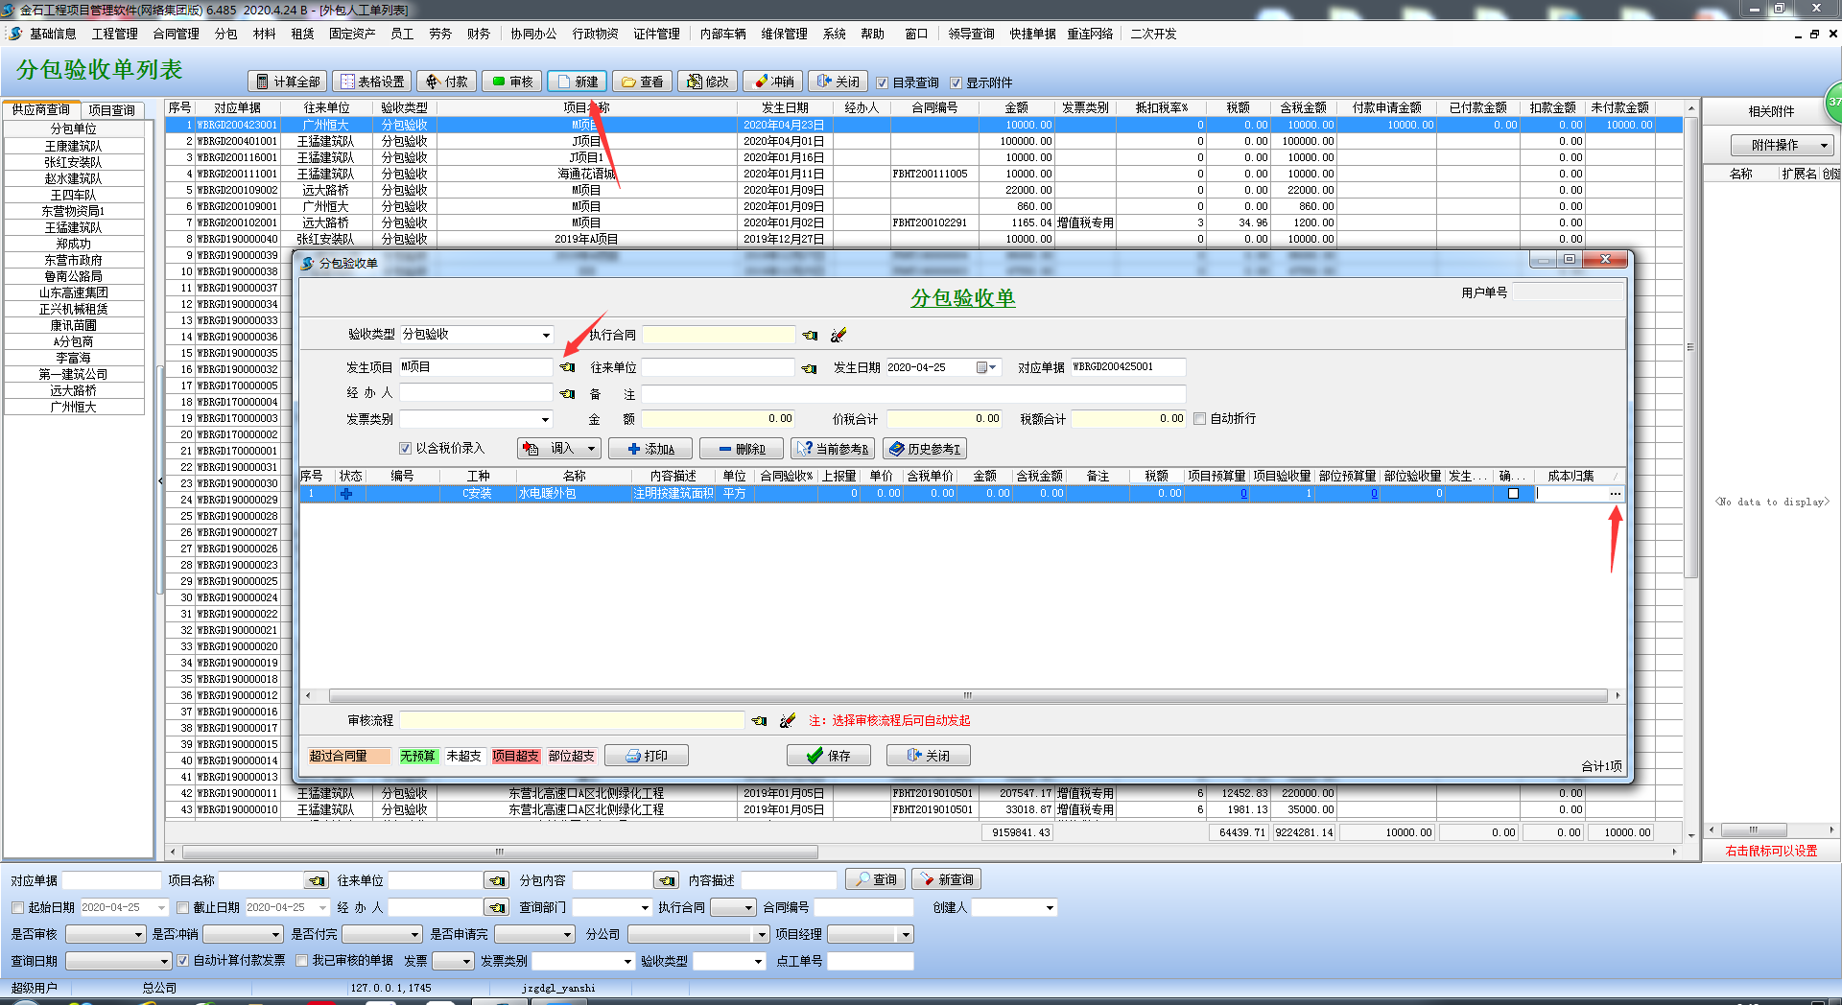Click the 经办人 selector hand icon
1842x1005 pixels.
click(x=568, y=394)
